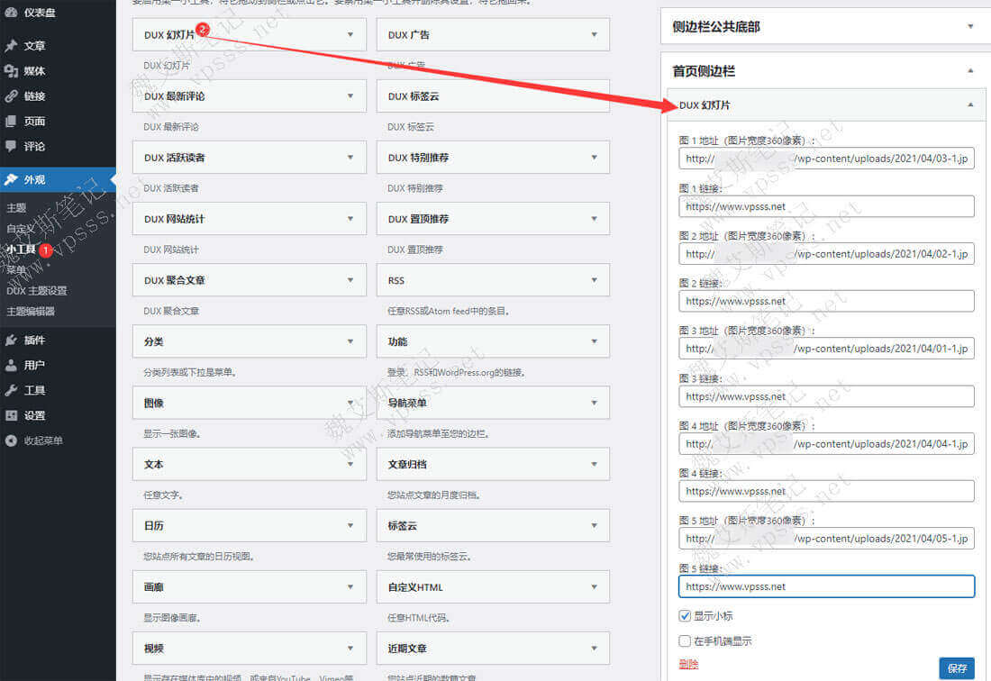Viewport: 991px width, 681px height.
Task: Click the 图 1 地址 URL field
Action: point(826,159)
